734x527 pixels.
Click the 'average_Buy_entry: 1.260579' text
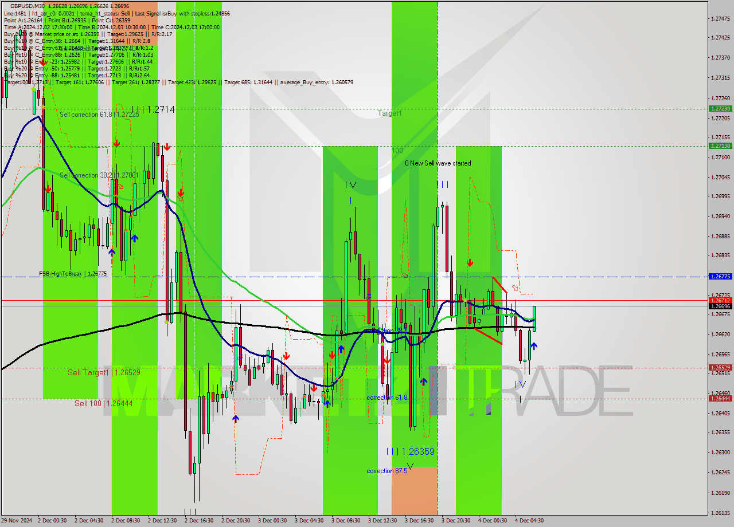[317, 82]
